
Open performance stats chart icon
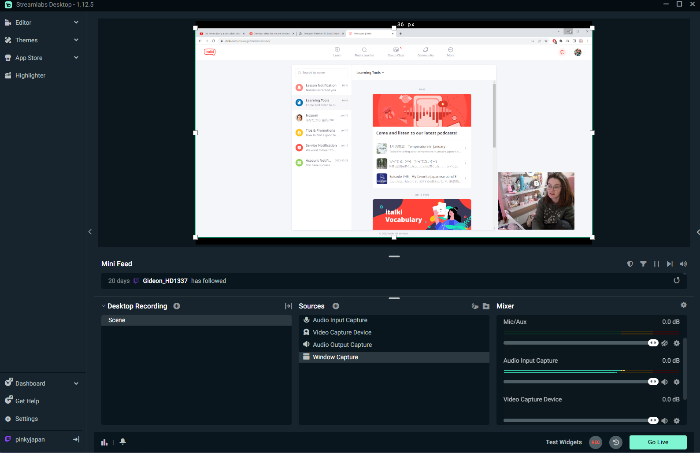click(104, 442)
